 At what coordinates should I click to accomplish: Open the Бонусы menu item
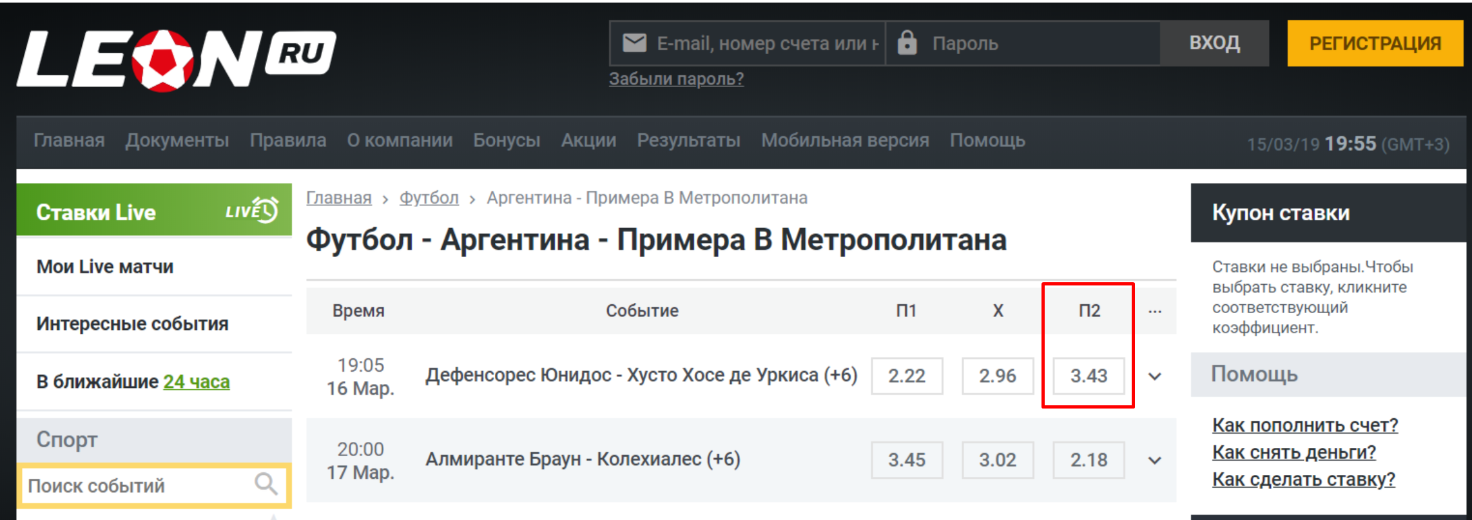507,140
